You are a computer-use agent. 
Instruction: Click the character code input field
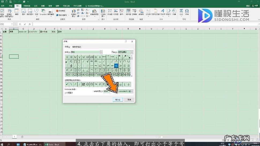pyautogui.click(x=106, y=91)
